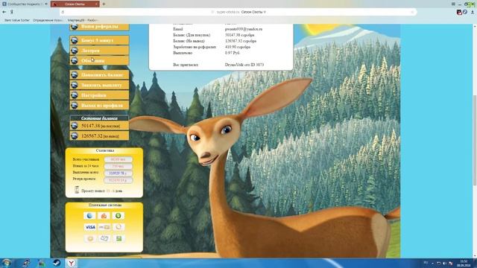
Task: Click the page vertical scrollbar thumb
Action: tap(475, 140)
